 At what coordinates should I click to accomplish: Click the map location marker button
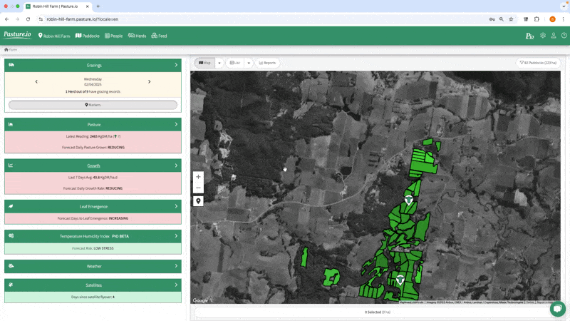tap(198, 201)
